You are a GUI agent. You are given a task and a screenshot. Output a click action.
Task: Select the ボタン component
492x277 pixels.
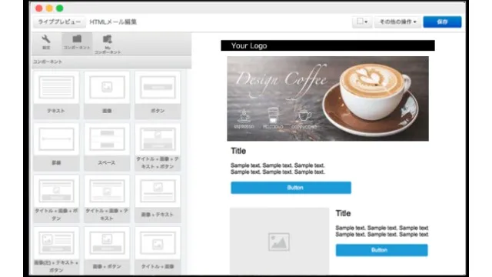coord(158,95)
